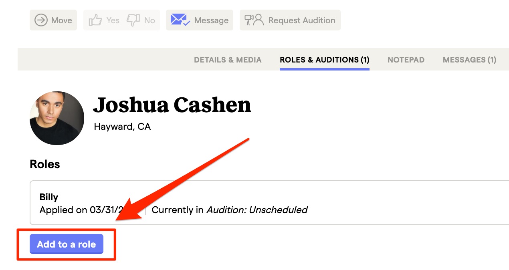The image size is (509, 270).
Task: Click the envelope Message icon
Action: (x=180, y=20)
